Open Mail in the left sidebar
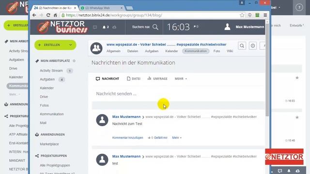Screen dimensions: 310x174 coord(43,123)
